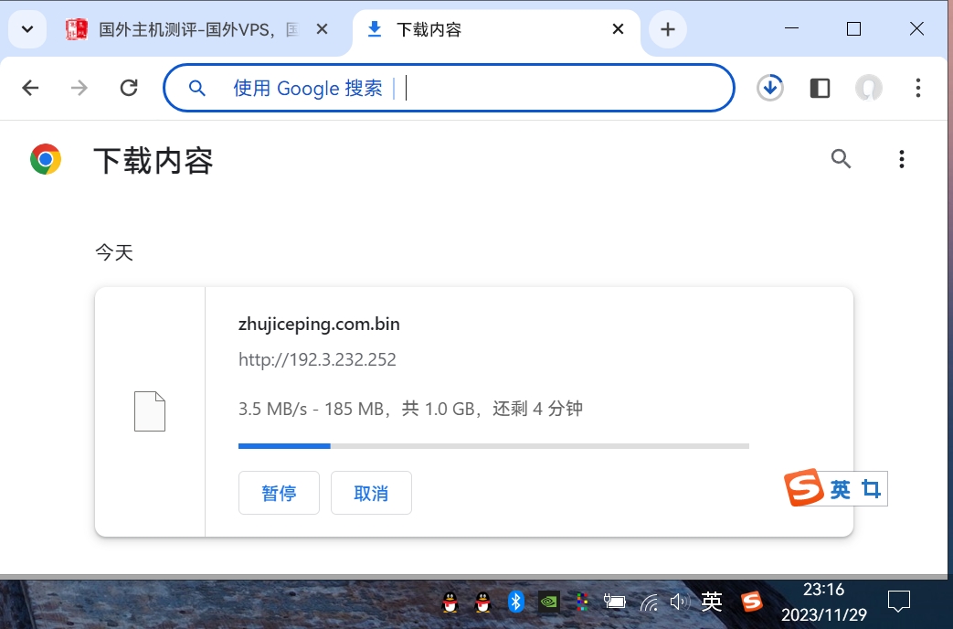This screenshot has width=953, height=629.
Task: Close the 下载内容 tab
Action: click(x=618, y=29)
